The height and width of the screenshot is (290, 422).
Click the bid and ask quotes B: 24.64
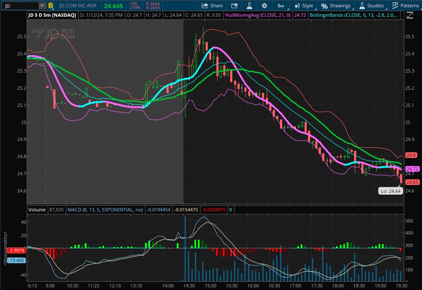pyautogui.click(x=153, y=4)
